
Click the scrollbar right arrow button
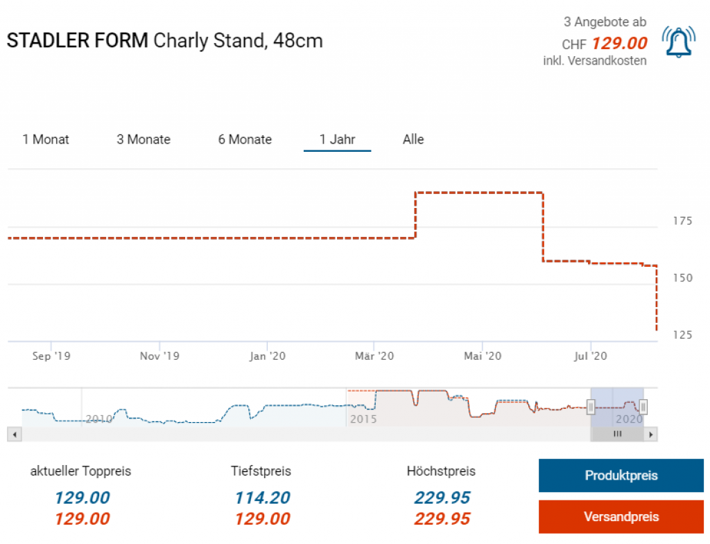(x=650, y=435)
